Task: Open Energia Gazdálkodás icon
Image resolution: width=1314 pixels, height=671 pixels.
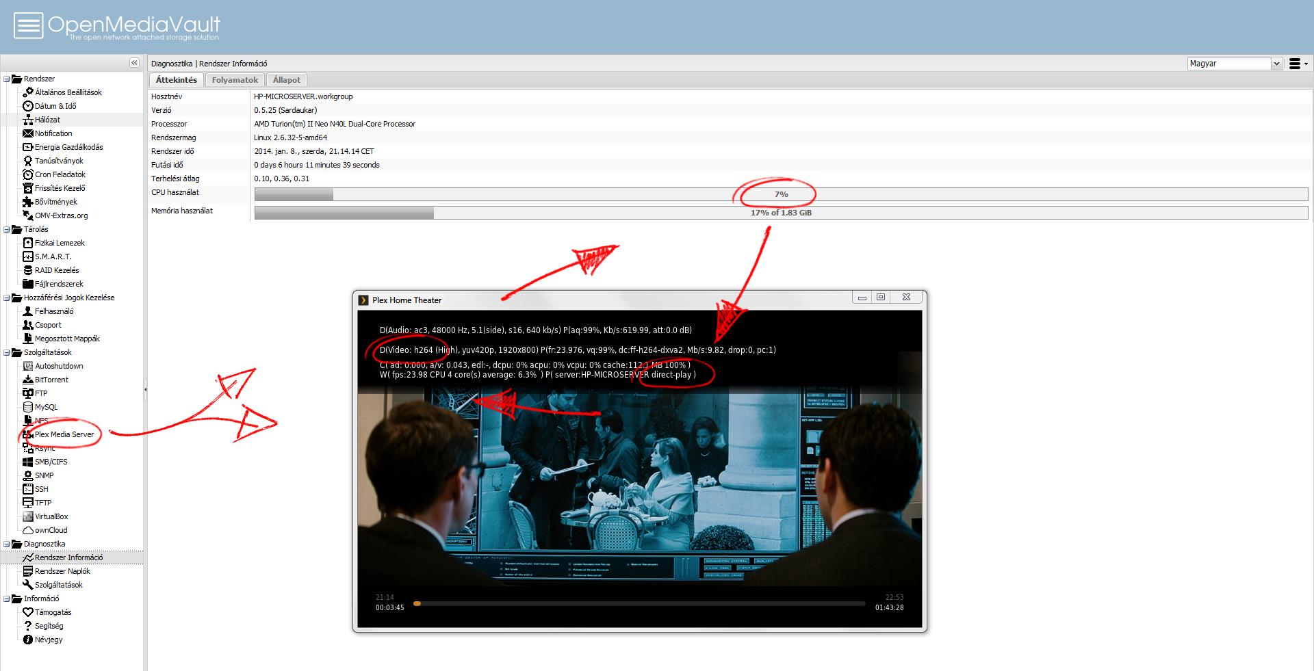Action: 28,147
